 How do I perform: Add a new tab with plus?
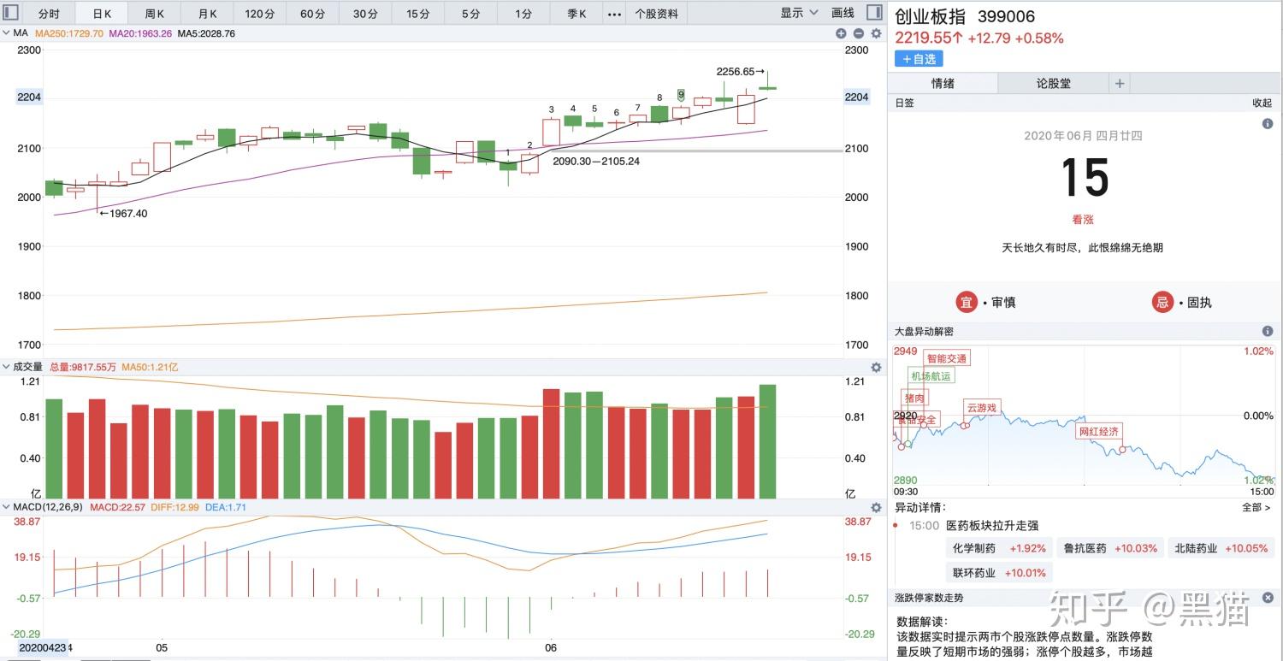tap(1119, 83)
